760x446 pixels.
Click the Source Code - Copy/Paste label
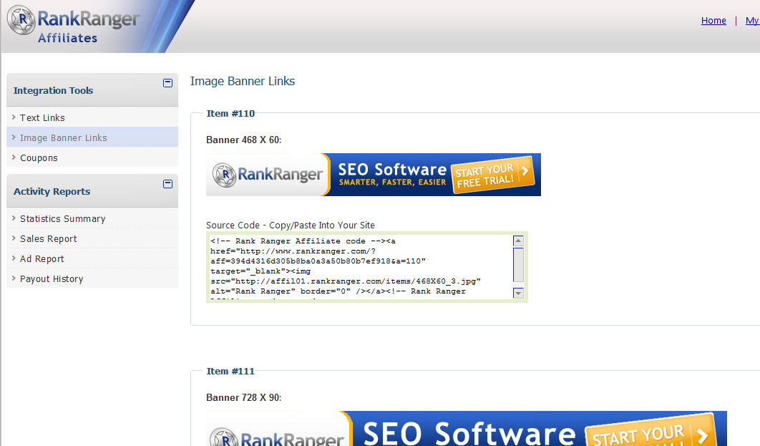[x=291, y=226]
